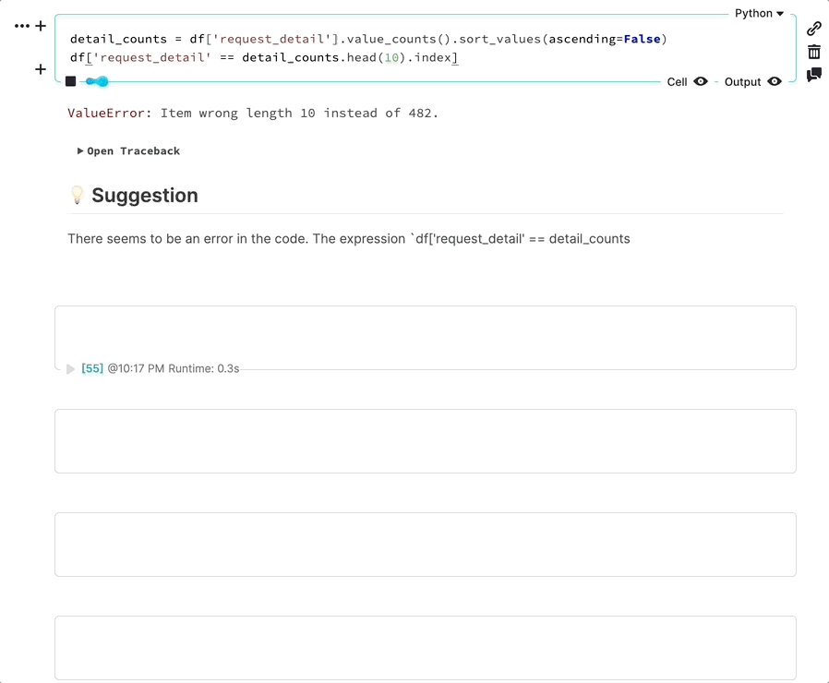Screen dimensions: 829x683
Task: Open cell comments with the speech bubbles icon
Action: coord(814,75)
